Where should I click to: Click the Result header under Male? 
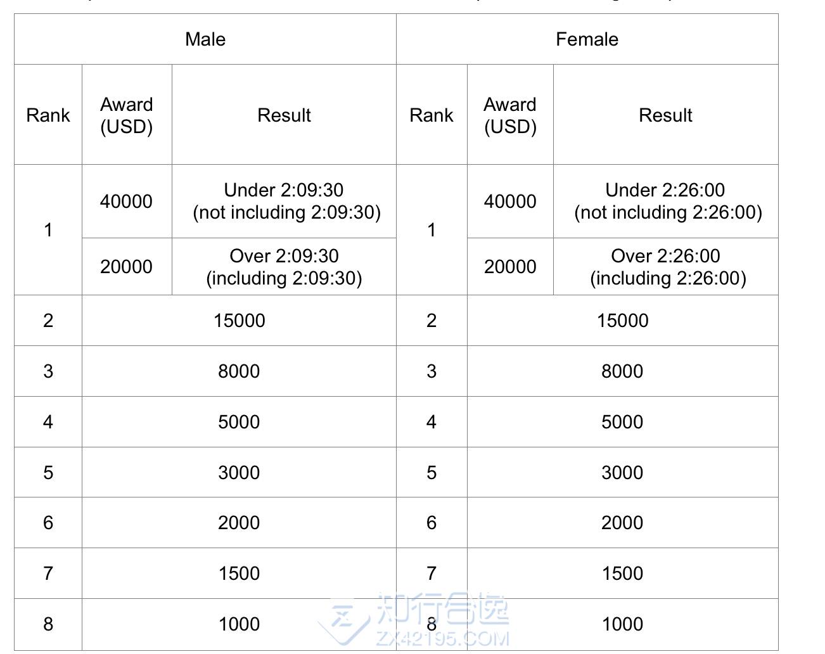[284, 115]
